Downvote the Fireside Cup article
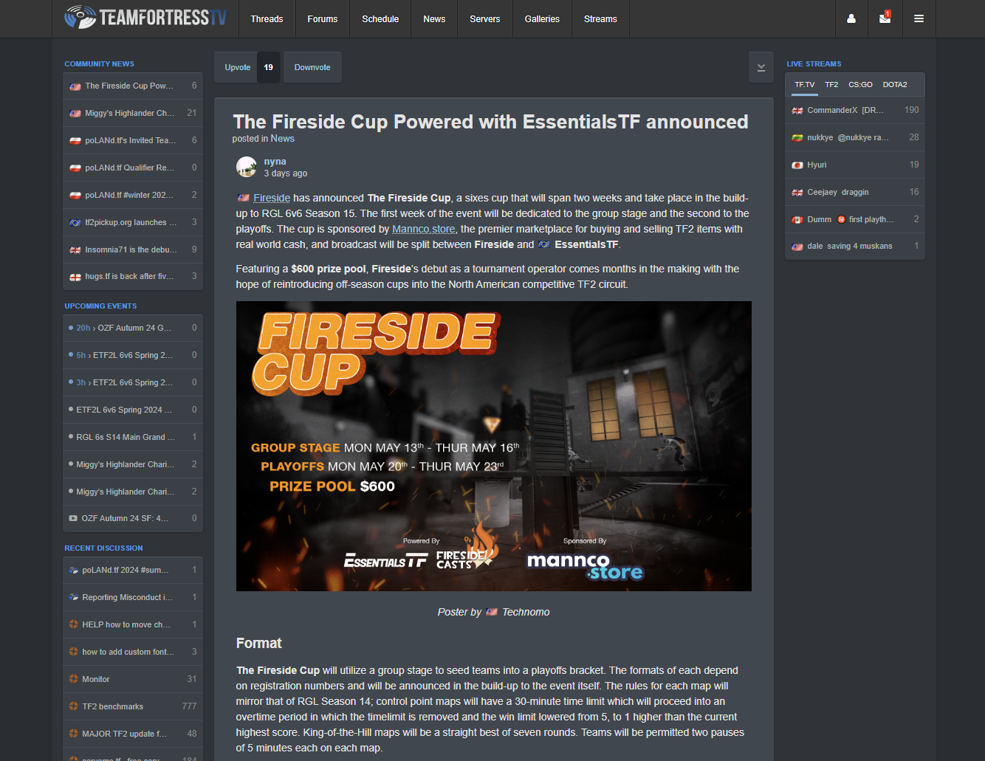 pos(312,67)
